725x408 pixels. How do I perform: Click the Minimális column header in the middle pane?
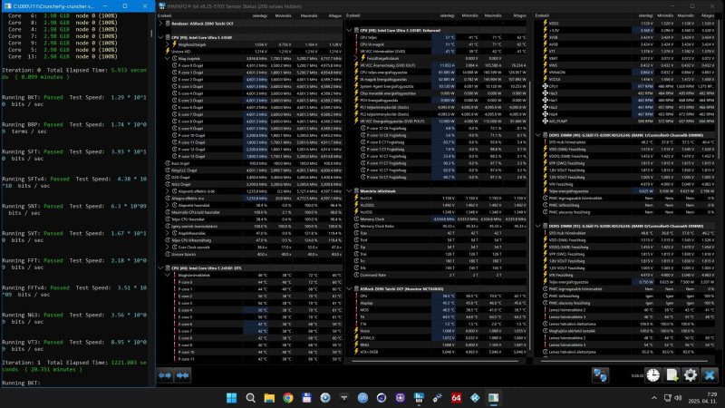point(469,15)
